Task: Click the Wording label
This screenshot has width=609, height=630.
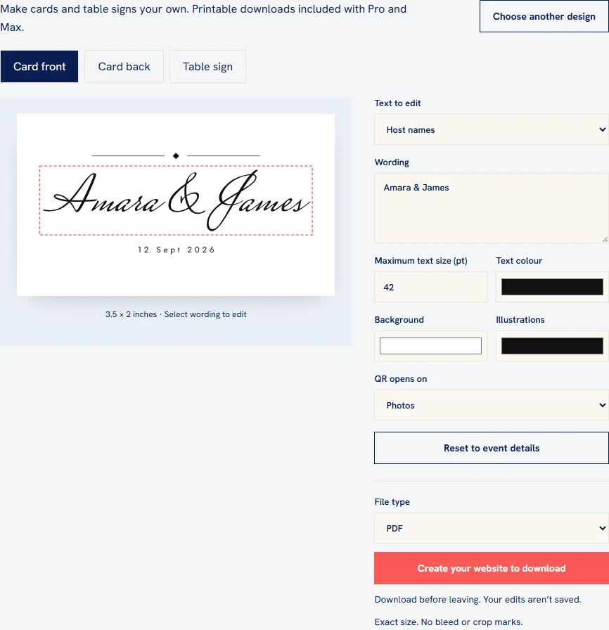Action: [x=392, y=162]
